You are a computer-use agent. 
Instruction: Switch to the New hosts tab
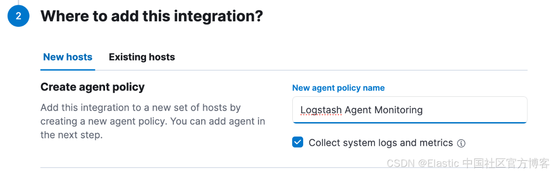(x=67, y=57)
